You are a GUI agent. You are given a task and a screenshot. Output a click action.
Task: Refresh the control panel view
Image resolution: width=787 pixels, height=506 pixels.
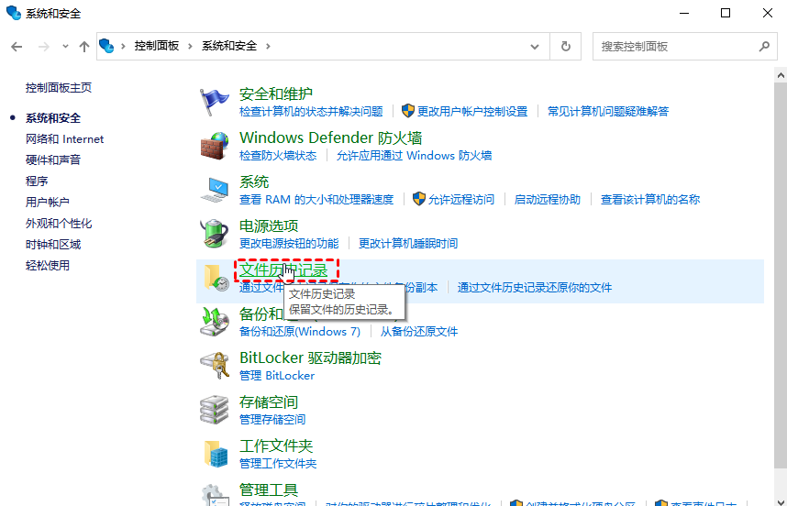pyautogui.click(x=566, y=46)
